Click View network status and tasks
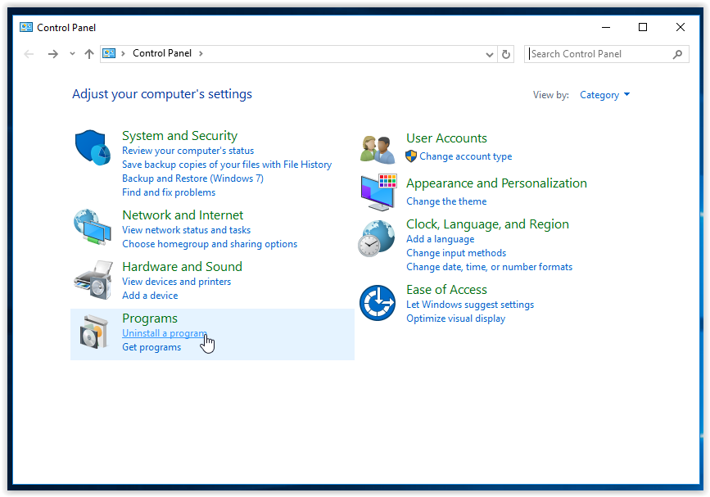 coord(186,230)
